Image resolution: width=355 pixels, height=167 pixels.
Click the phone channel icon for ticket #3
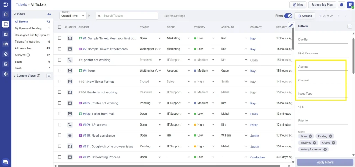[x=70, y=60]
